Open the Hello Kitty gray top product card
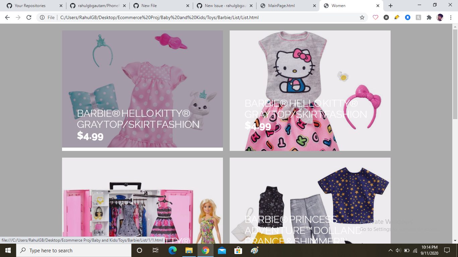The image size is (458, 257). pyautogui.click(x=310, y=91)
